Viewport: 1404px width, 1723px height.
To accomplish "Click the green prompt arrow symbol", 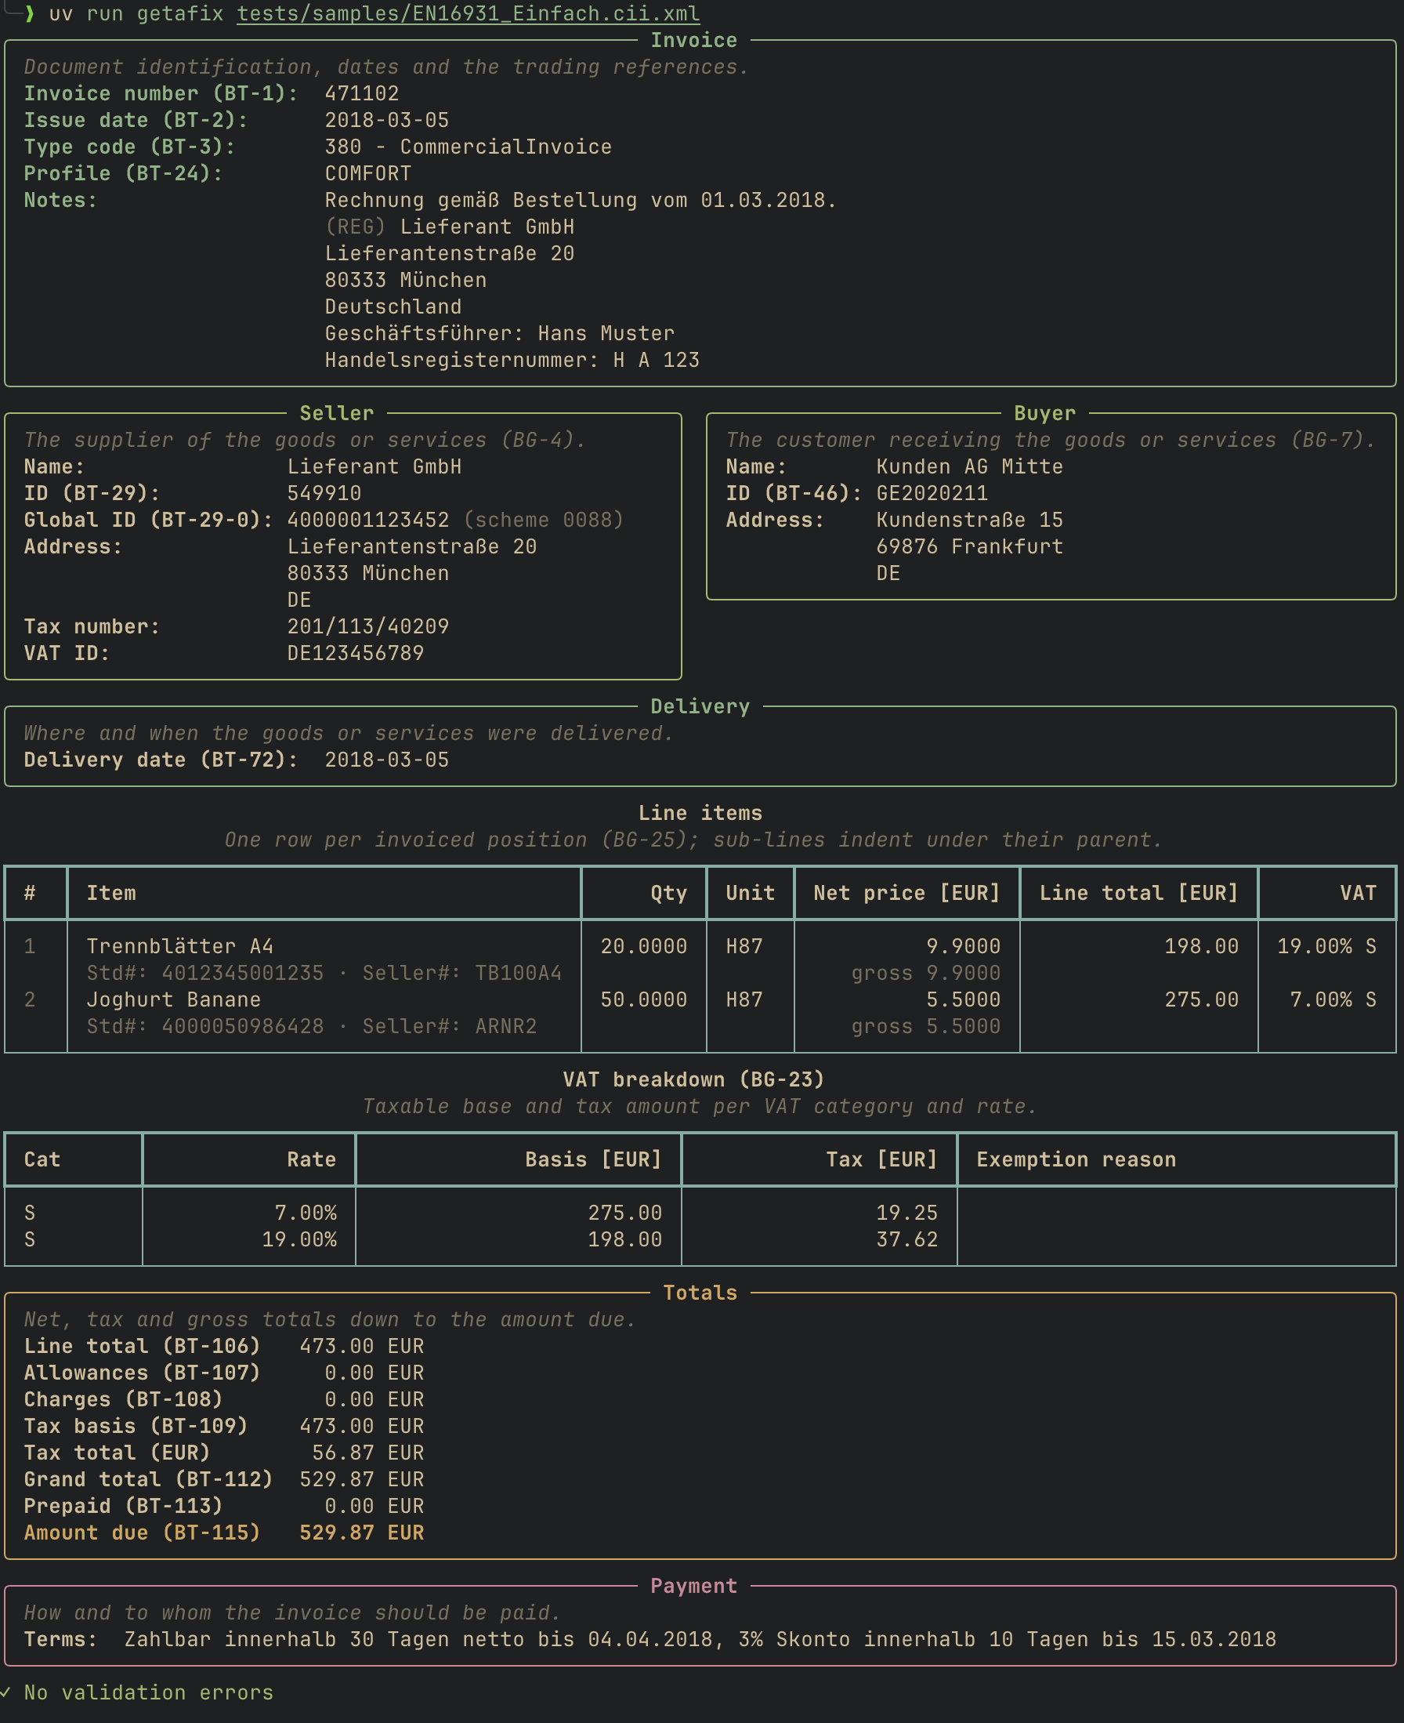I will 30,14.
